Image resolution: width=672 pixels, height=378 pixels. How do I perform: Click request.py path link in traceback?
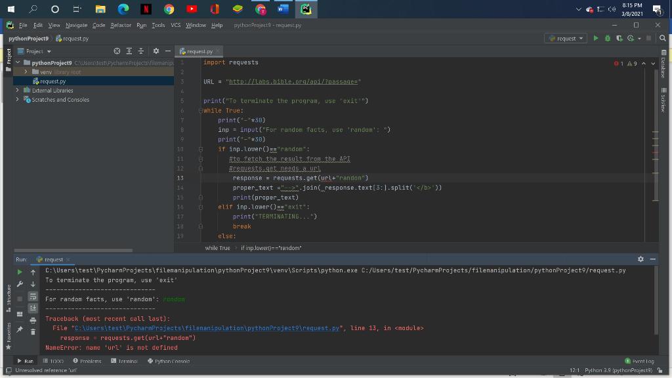207,328
